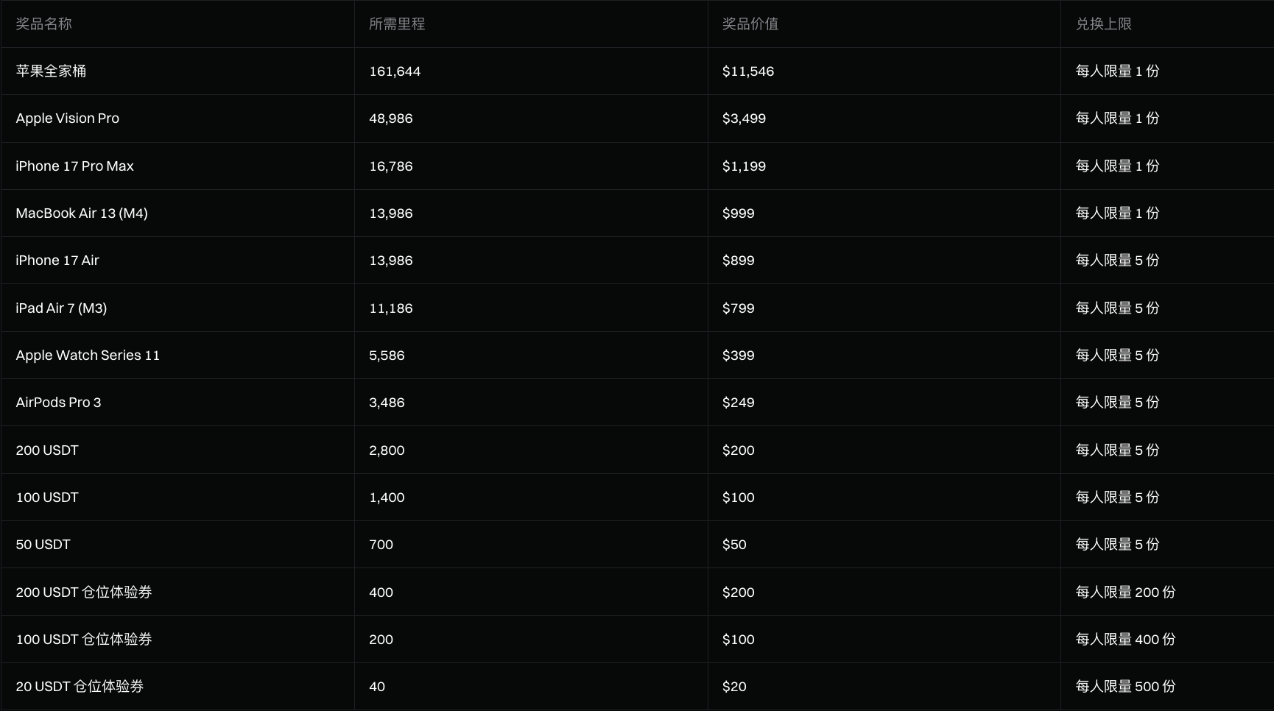Select the iPhone 17 Pro Max cell
Screen dimensions: 1274x711
[x=74, y=166]
